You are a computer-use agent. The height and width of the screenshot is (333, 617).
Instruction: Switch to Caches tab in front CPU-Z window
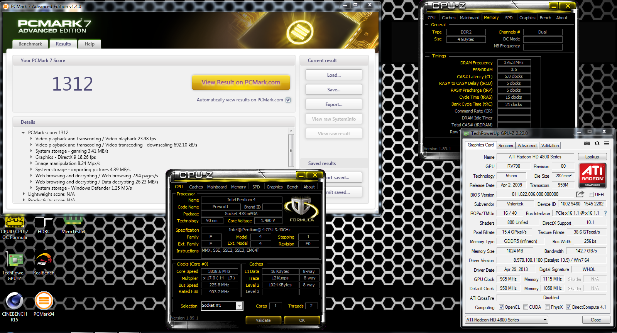click(x=196, y=187)
